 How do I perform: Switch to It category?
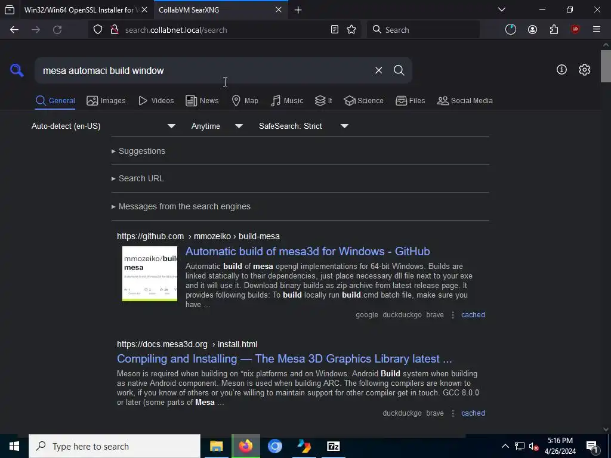click(323, 100)
